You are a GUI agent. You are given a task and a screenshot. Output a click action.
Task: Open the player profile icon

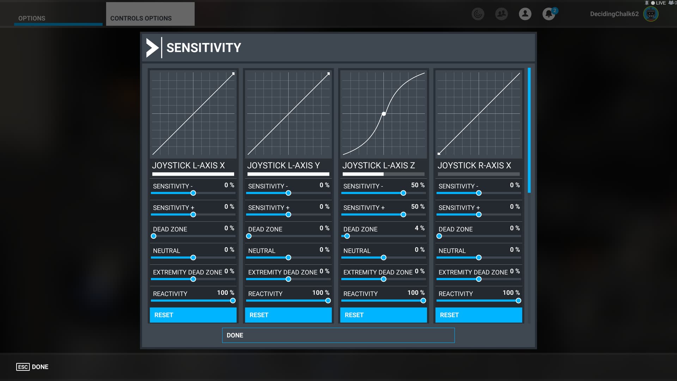[x=525, y=14]
